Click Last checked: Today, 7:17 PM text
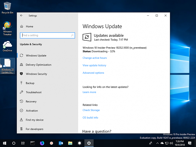The height and width of the screenshot is (147, 196). [111, 40]
